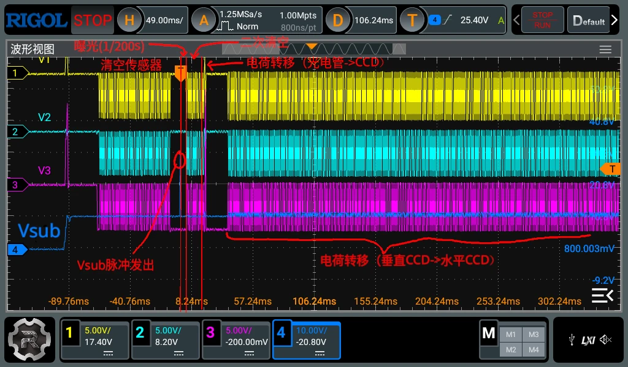Select the active channel 4 label
This screenshot has height=367, width=628.
[281, 332]
